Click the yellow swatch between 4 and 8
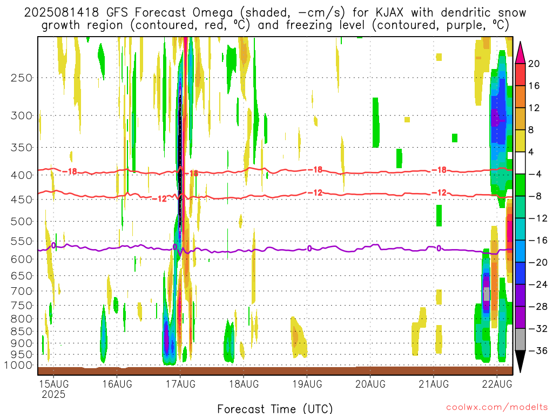Viewport: 553px width, 414px height. (520, 141)
